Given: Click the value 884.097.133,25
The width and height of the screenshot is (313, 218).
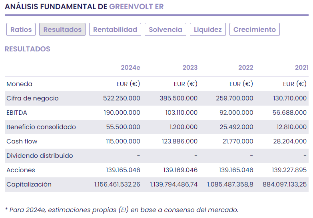Looking at the screenshot, I should tap(285, 185).
